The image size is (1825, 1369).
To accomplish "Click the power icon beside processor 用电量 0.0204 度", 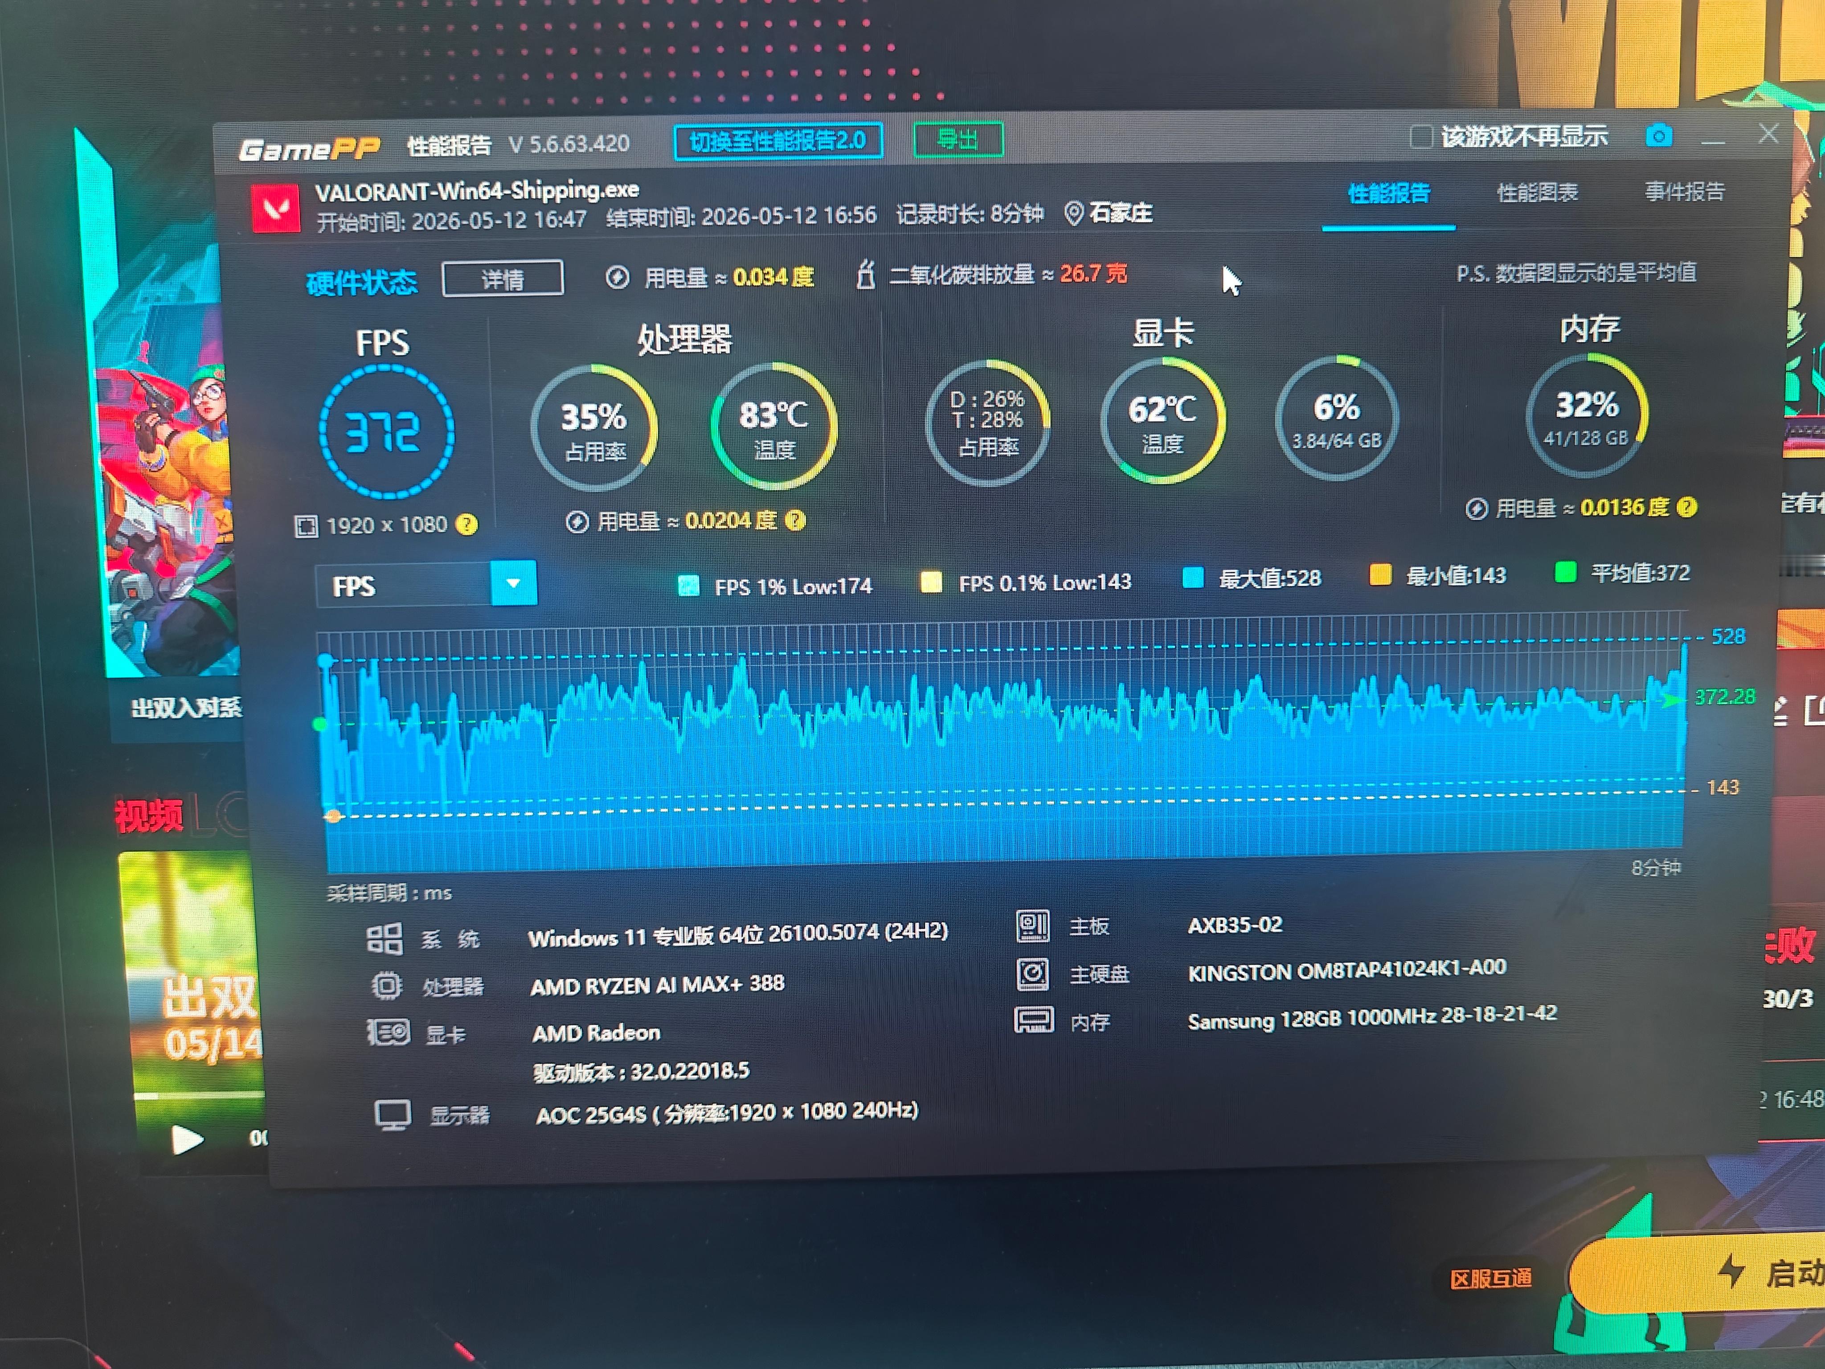I will [577, 521].
